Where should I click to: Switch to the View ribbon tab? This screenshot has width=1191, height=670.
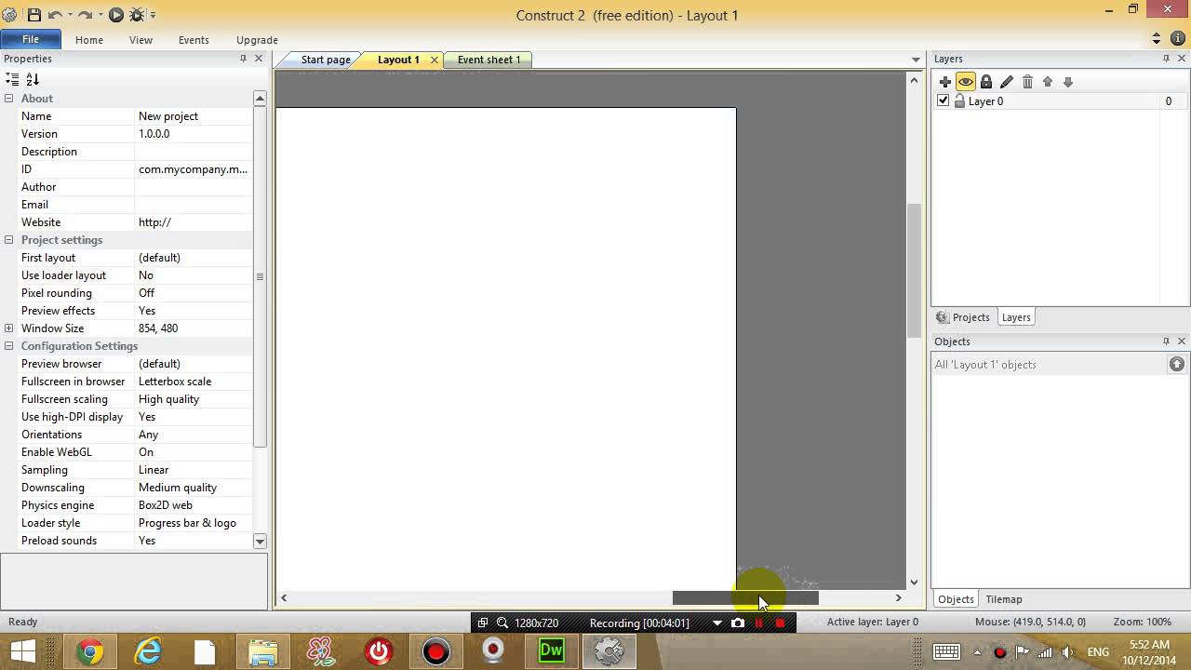(141, 40)
